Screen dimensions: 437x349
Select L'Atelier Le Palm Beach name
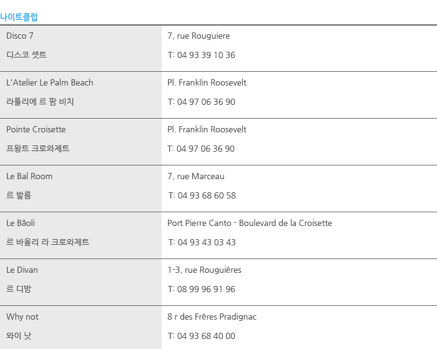coord(49,83)
